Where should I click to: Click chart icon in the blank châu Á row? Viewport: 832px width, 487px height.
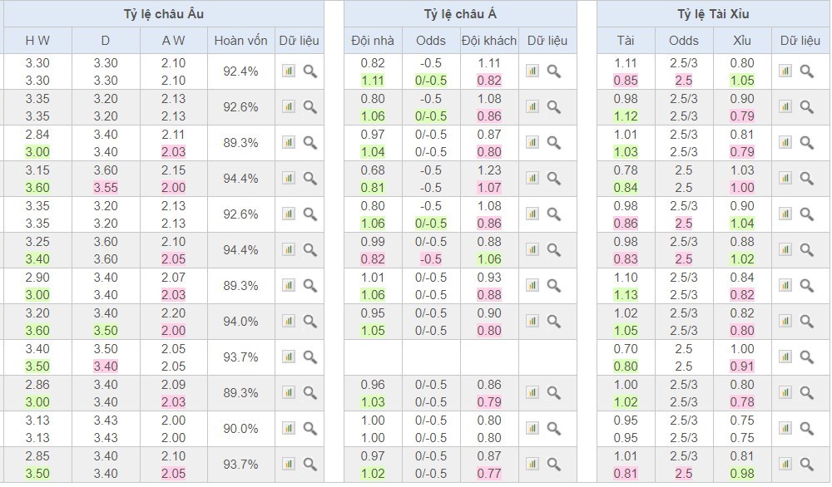[x=532, y=357]
